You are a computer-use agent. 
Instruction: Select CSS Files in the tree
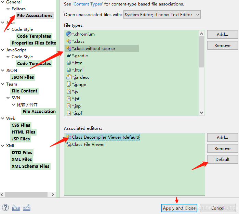[21, 125]
